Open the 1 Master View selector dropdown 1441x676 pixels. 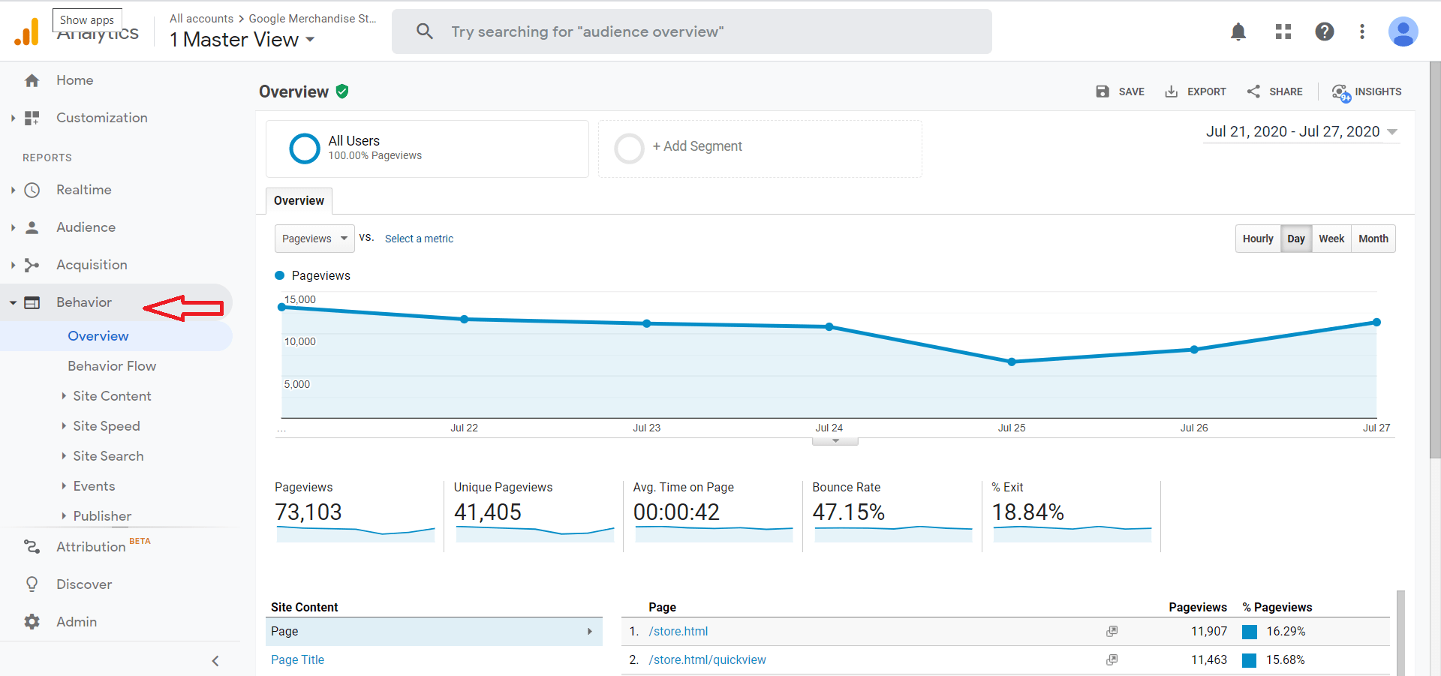pos(242,40)
